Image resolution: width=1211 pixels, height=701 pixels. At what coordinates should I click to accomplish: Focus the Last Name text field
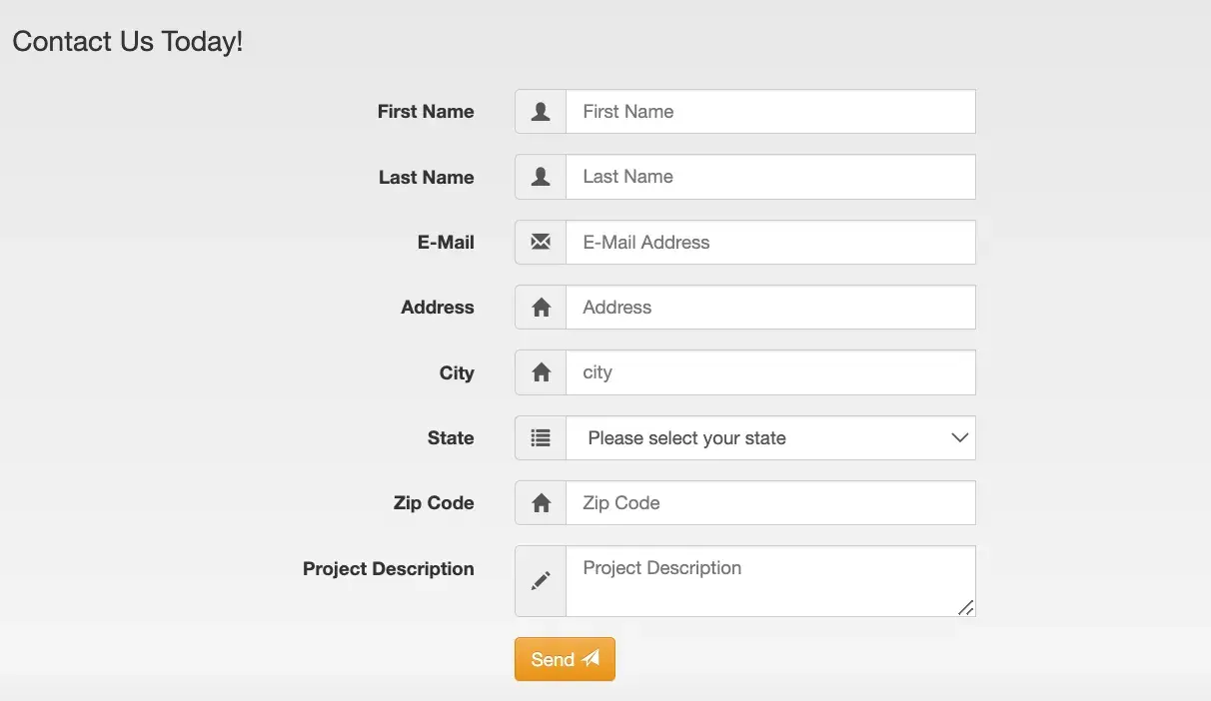pos(769,177)
